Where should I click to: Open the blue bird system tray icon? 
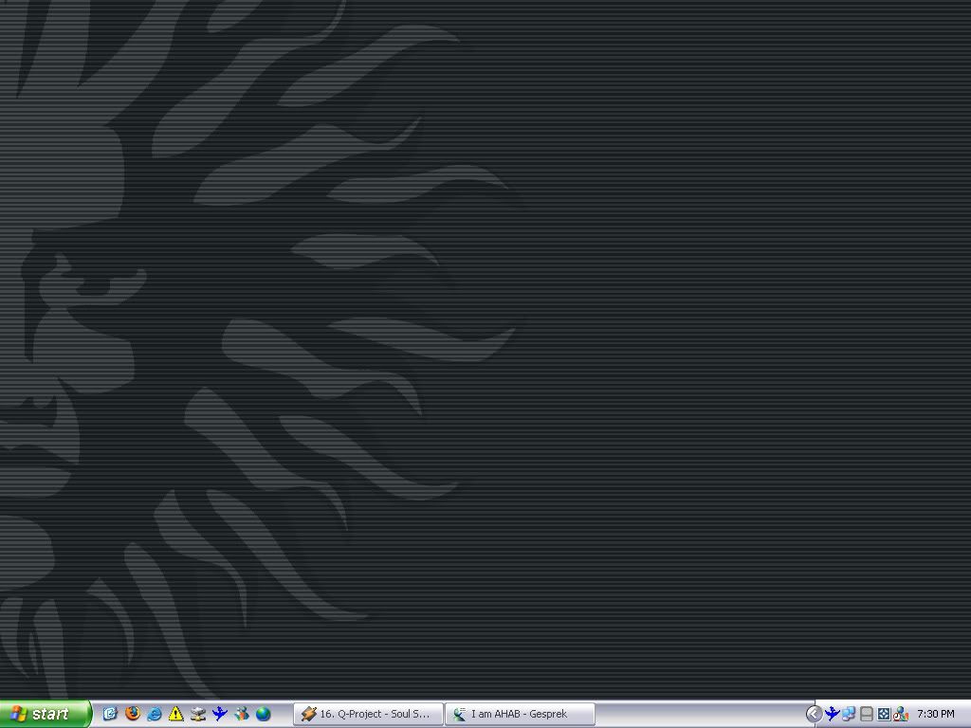832,714
